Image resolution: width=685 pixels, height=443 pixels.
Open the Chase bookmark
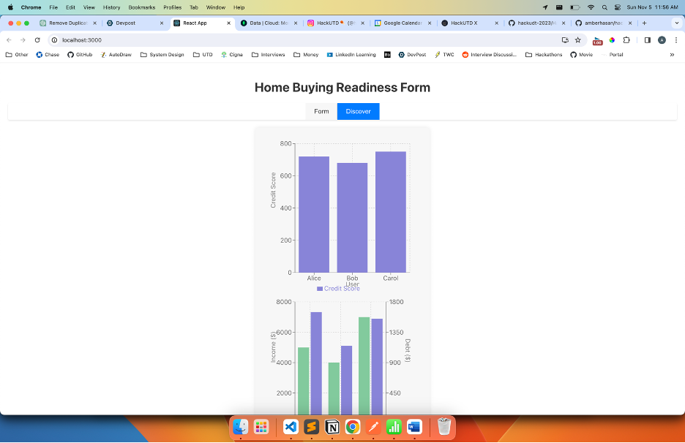[x=48, y=55]
